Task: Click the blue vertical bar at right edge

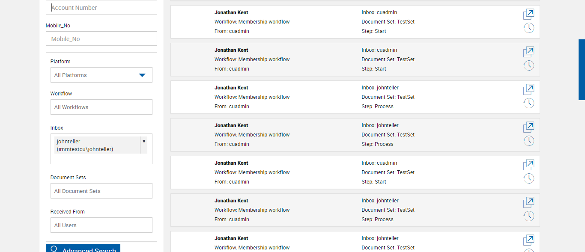Action: point(582,70)
